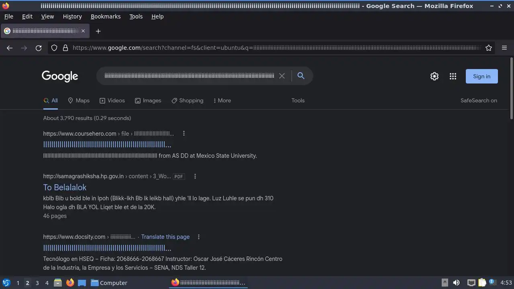Image resolution: width=514 pixels, height=289 pixels.
Task: Open the Bookmarks menu
Action: coord(106,16)
